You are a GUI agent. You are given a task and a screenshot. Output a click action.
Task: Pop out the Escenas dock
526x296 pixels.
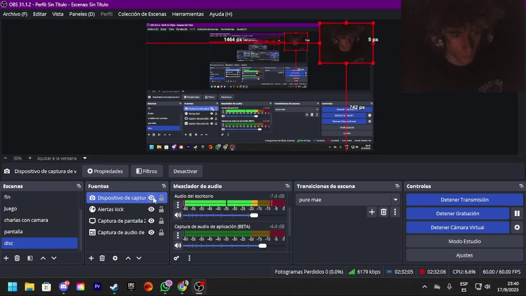79,186
